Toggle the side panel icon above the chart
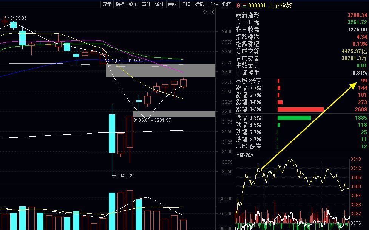Image resolution: width=369 pixels, height=230 pixels. click(x=211, y=12)
